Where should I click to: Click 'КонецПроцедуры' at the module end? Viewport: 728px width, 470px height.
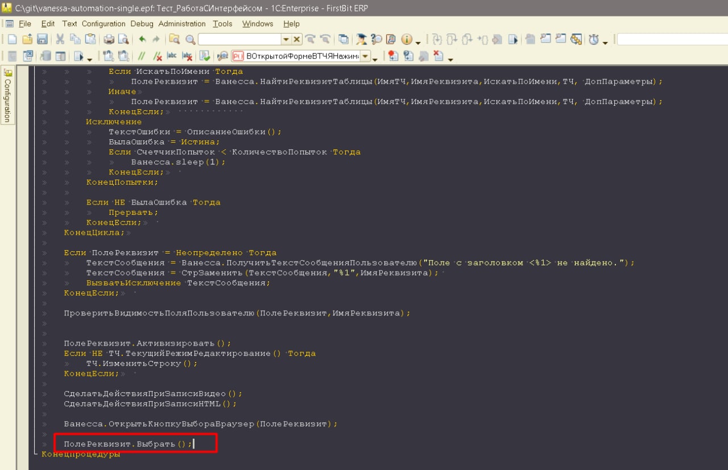(x=81, y=454)
